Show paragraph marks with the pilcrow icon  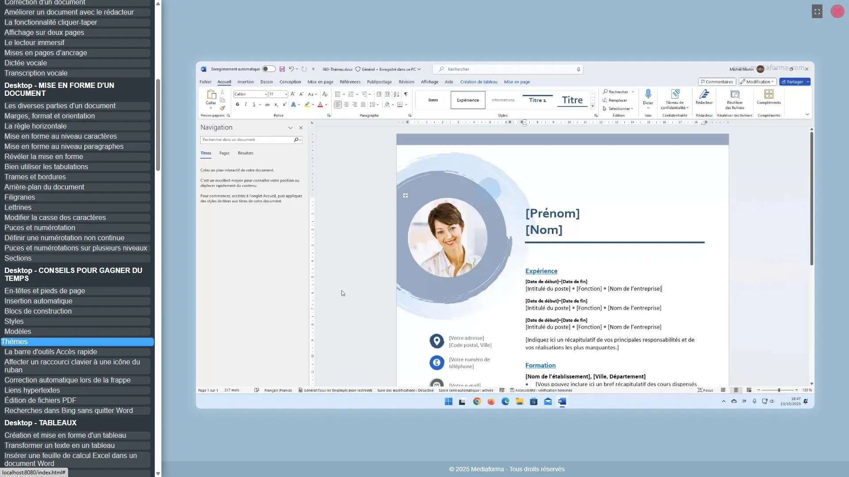point(405,94)
